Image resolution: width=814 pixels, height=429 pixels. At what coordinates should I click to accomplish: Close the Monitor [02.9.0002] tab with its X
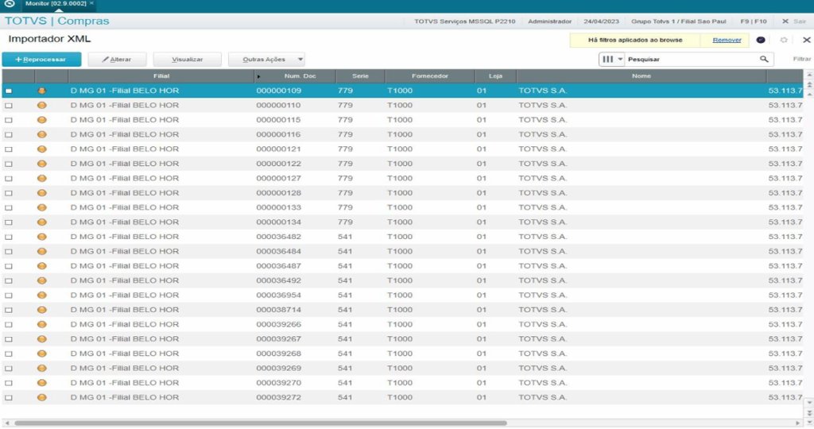pos(91,3)
